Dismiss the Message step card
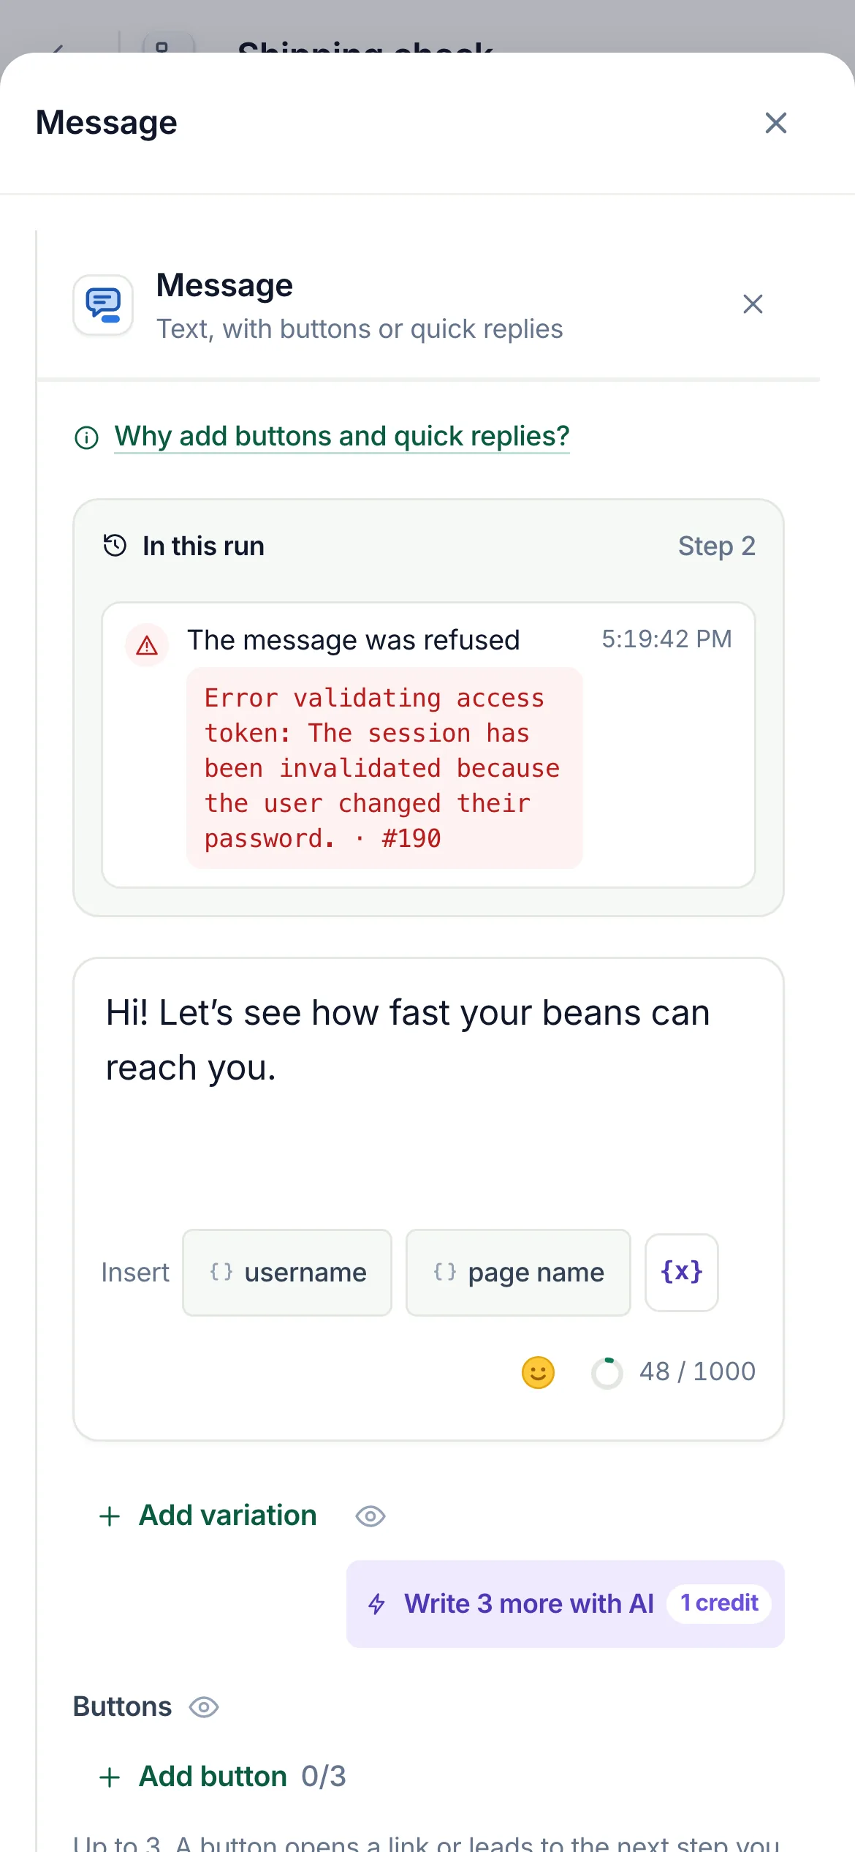The height and width of the screenshot is (1852, 855). click(x=753, y=304)
